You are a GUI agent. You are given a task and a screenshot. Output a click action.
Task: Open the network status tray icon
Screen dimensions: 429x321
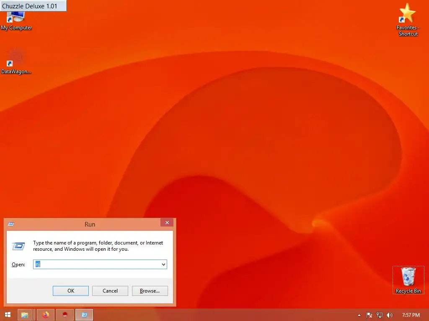379,315
